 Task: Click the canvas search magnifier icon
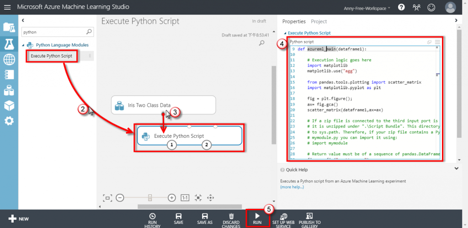(261, 43)
